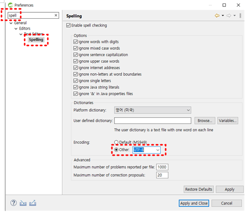Select Spelling in the preferences tree

click(x=36, y=40)
